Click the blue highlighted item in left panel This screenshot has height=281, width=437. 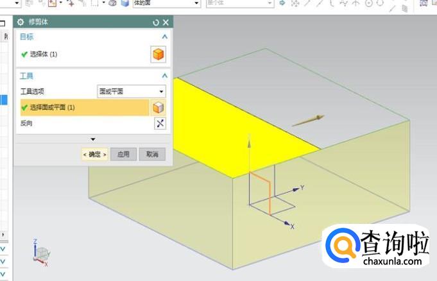tap(4, 100)
